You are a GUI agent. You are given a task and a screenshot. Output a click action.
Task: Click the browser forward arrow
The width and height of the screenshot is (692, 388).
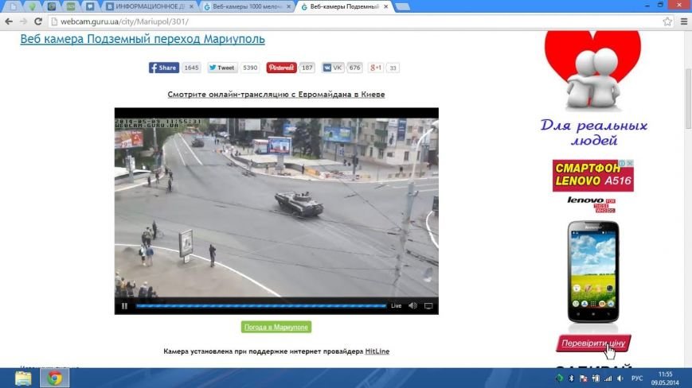point(23,21)
